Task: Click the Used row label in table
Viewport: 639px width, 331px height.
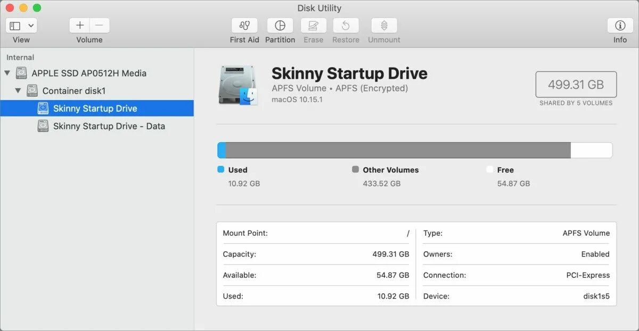Action: tap(233, 296)
